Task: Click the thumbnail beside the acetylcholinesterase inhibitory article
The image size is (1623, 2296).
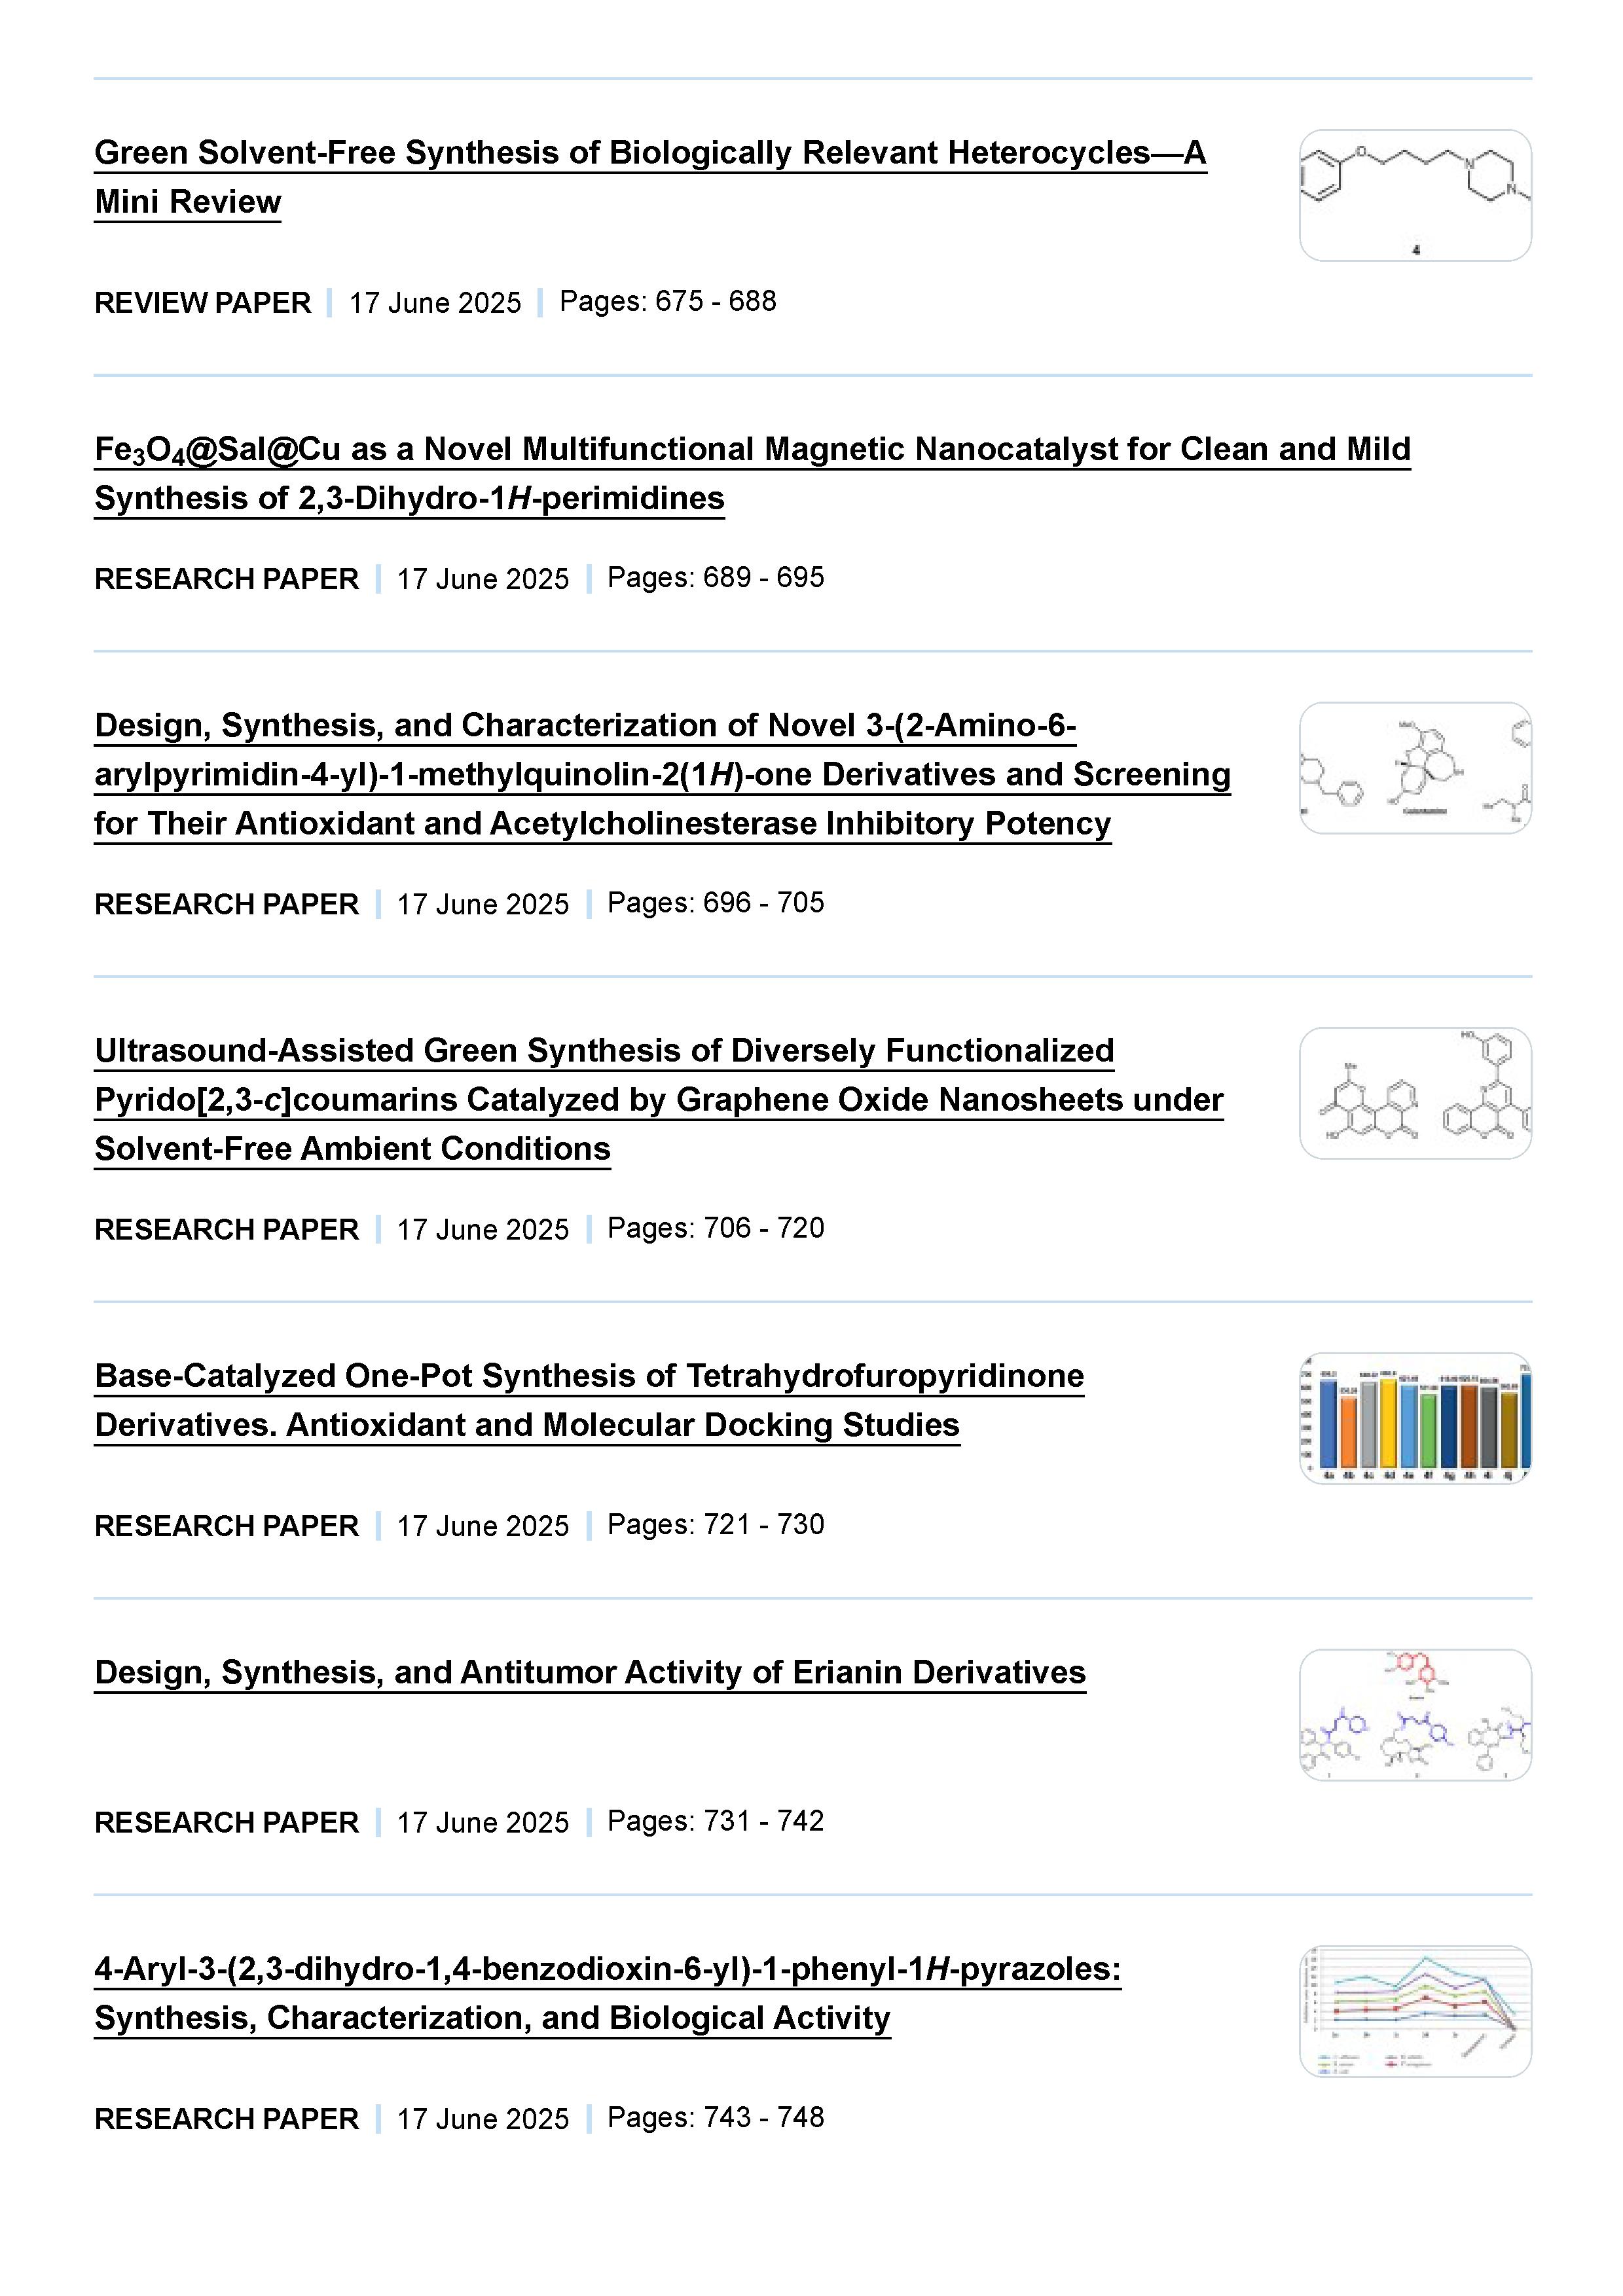Action: pyautogui.click(x=1414, y=768)
